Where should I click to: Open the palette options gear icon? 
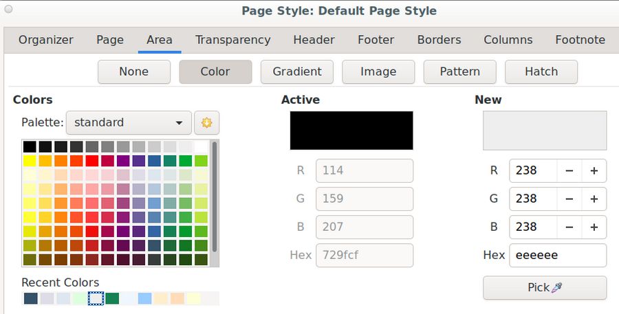click(206, 123)
